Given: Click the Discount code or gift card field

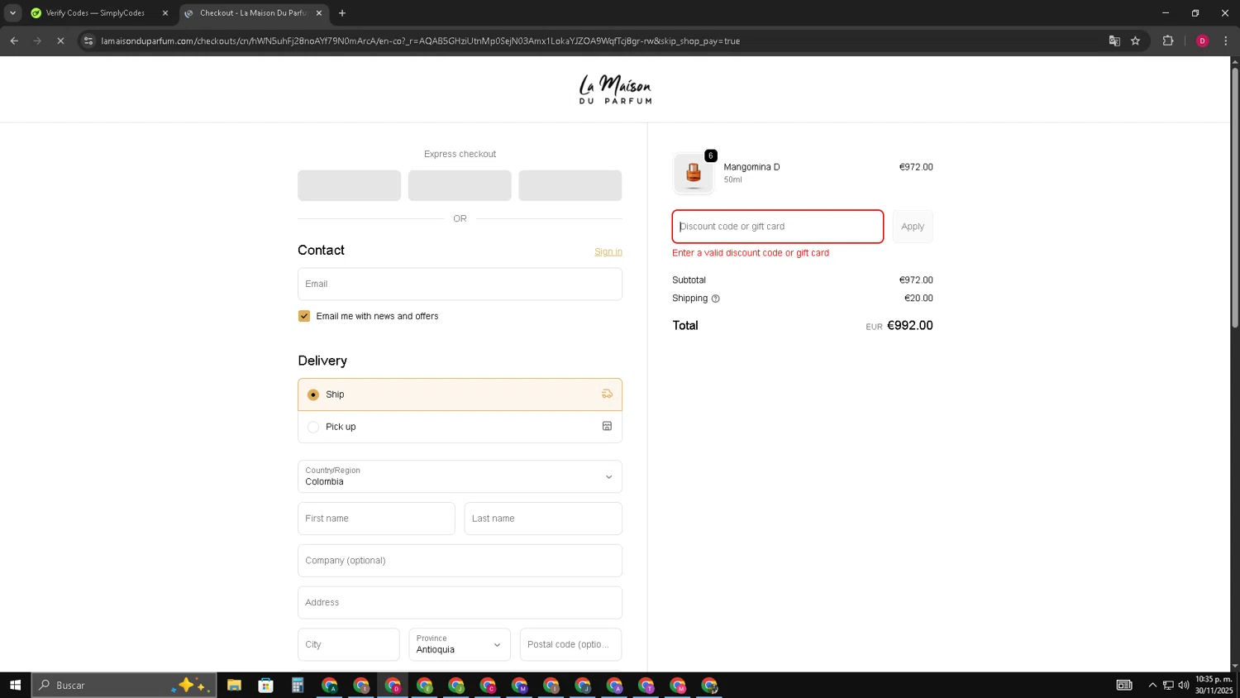Looking at the screenshot, I should tap(777, 227).
